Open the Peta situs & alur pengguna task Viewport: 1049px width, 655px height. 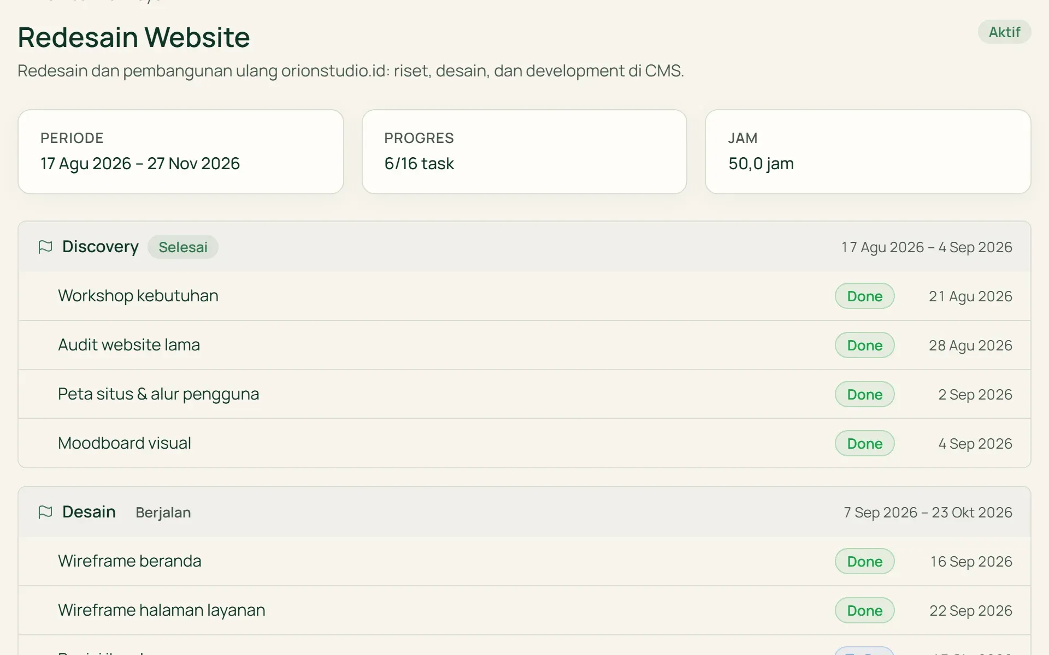click(524, 394)
